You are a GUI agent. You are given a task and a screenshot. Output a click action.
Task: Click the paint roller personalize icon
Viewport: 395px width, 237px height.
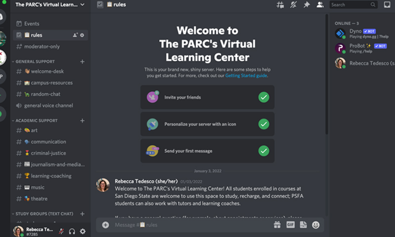click(x=152, y=124)
